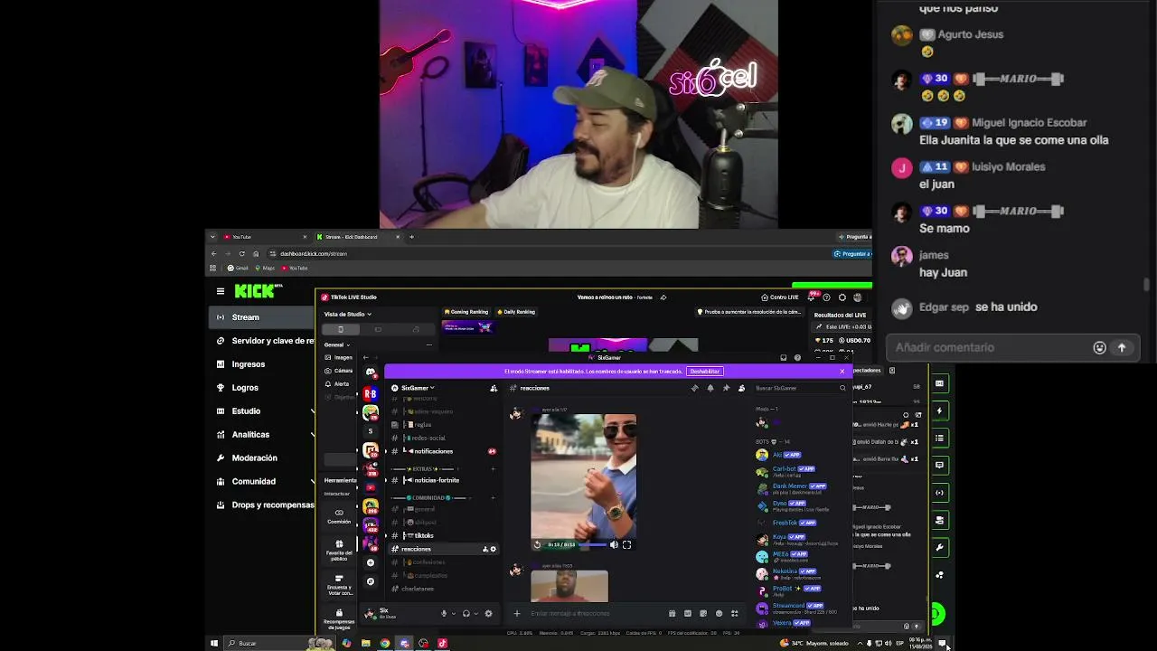Open the noticias-fortnite channel
Viewport: 1157px width, 651px height.
click(x=442, y=480)
